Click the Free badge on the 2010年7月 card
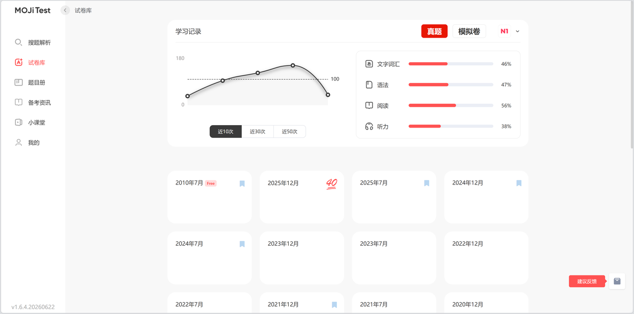 point(211,183)
